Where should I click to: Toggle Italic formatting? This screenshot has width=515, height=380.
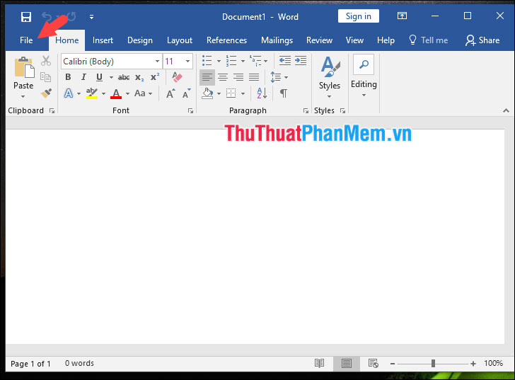click(83, 77)
